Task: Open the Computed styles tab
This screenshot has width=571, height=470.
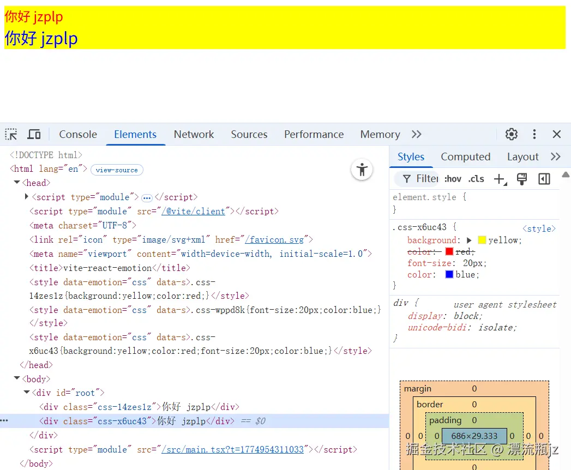Action: (x=465, y=156)
